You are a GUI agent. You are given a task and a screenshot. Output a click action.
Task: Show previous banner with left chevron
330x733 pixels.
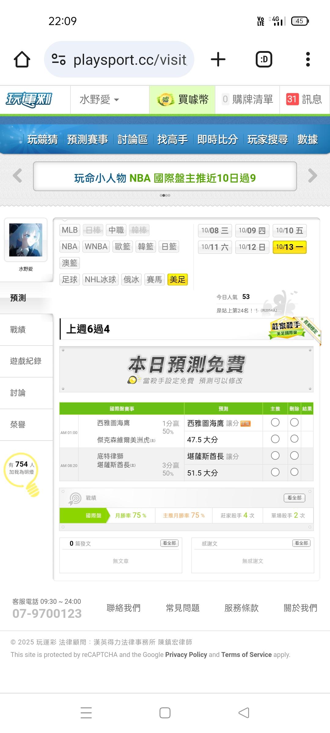[17, 176]
